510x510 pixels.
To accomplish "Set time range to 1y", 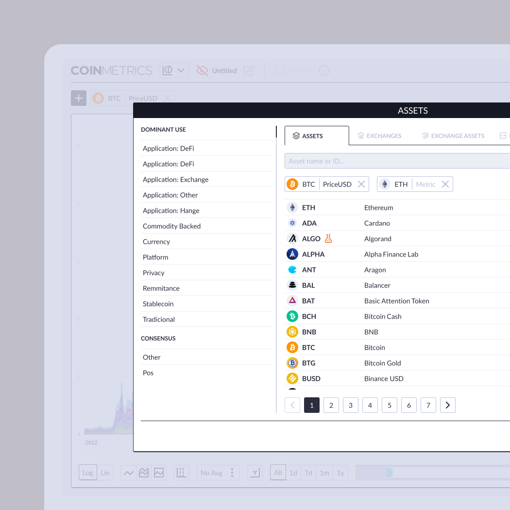I will pos(340,473).
